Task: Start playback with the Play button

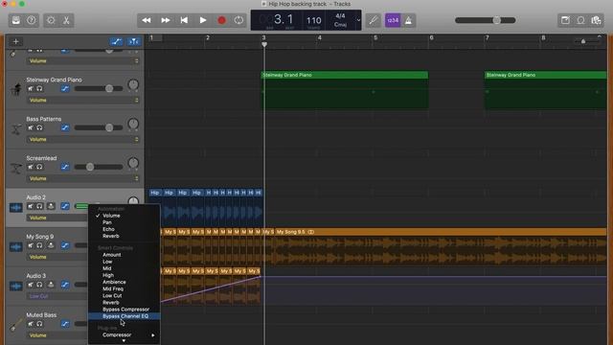Action: [203, 20]
